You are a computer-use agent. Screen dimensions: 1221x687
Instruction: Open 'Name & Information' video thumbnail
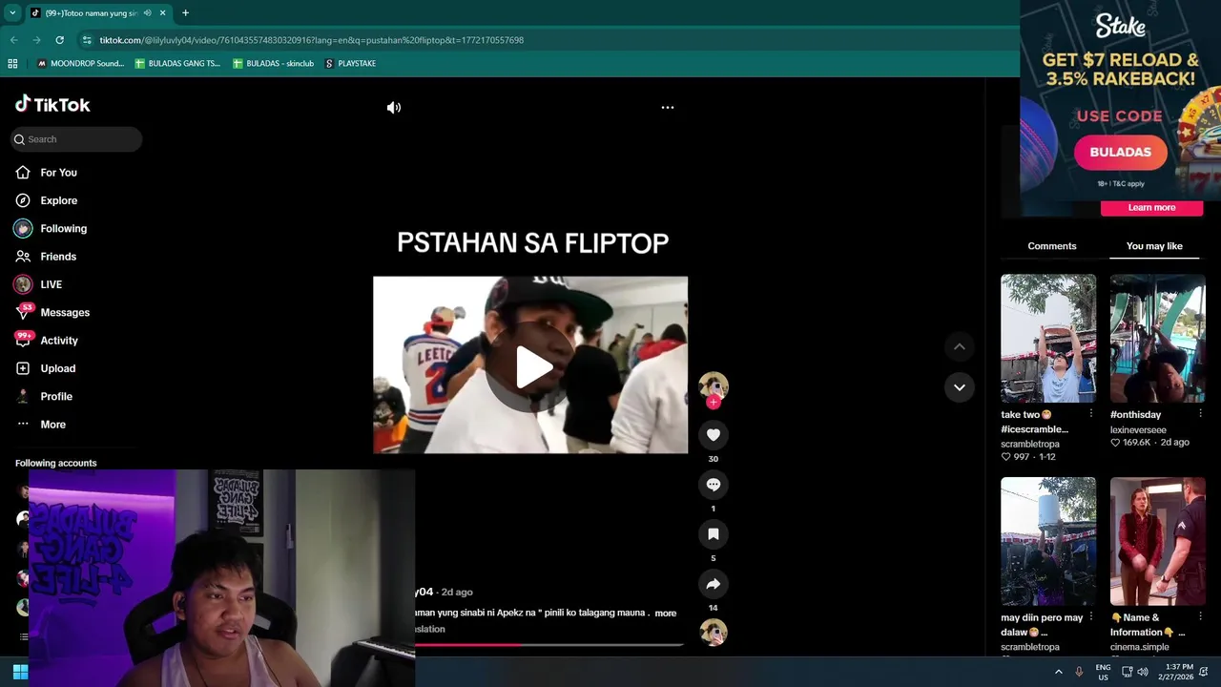pyautogui.click(x=1157, y=541)
